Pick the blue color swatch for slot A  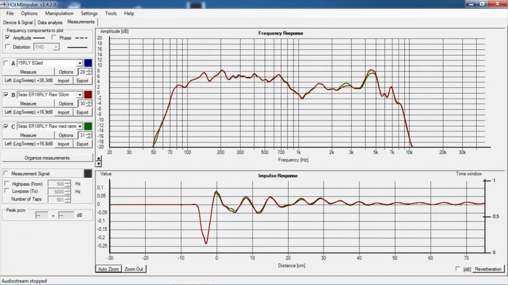tap(88, 63)
